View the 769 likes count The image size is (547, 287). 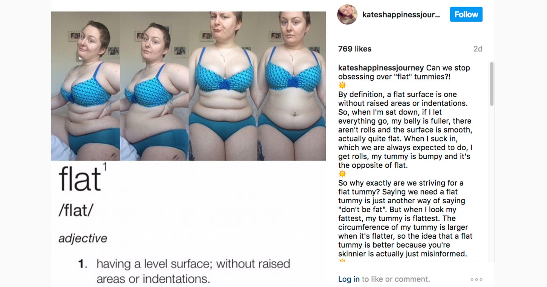355,49
